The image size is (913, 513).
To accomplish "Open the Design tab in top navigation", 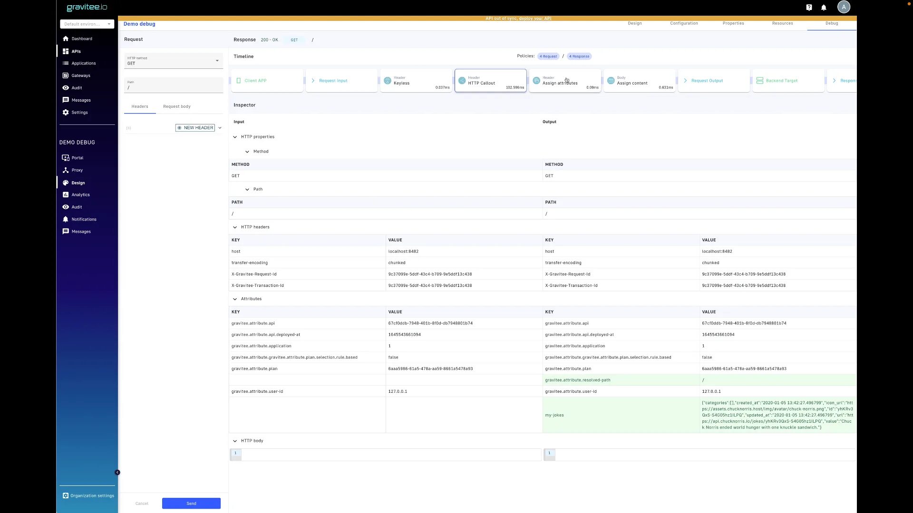I will [635, 23].
